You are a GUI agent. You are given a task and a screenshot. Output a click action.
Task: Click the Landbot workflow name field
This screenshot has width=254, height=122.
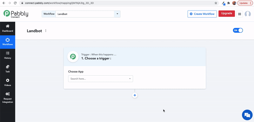tap(85, 14)
